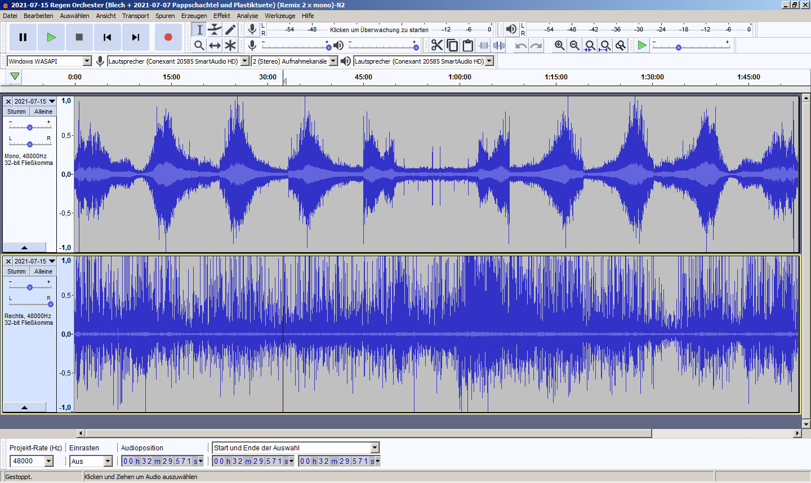Open the Windows WASAPI host dropdown
The image size is (811, 483).
pyautogui.click(x=87, y=61)
